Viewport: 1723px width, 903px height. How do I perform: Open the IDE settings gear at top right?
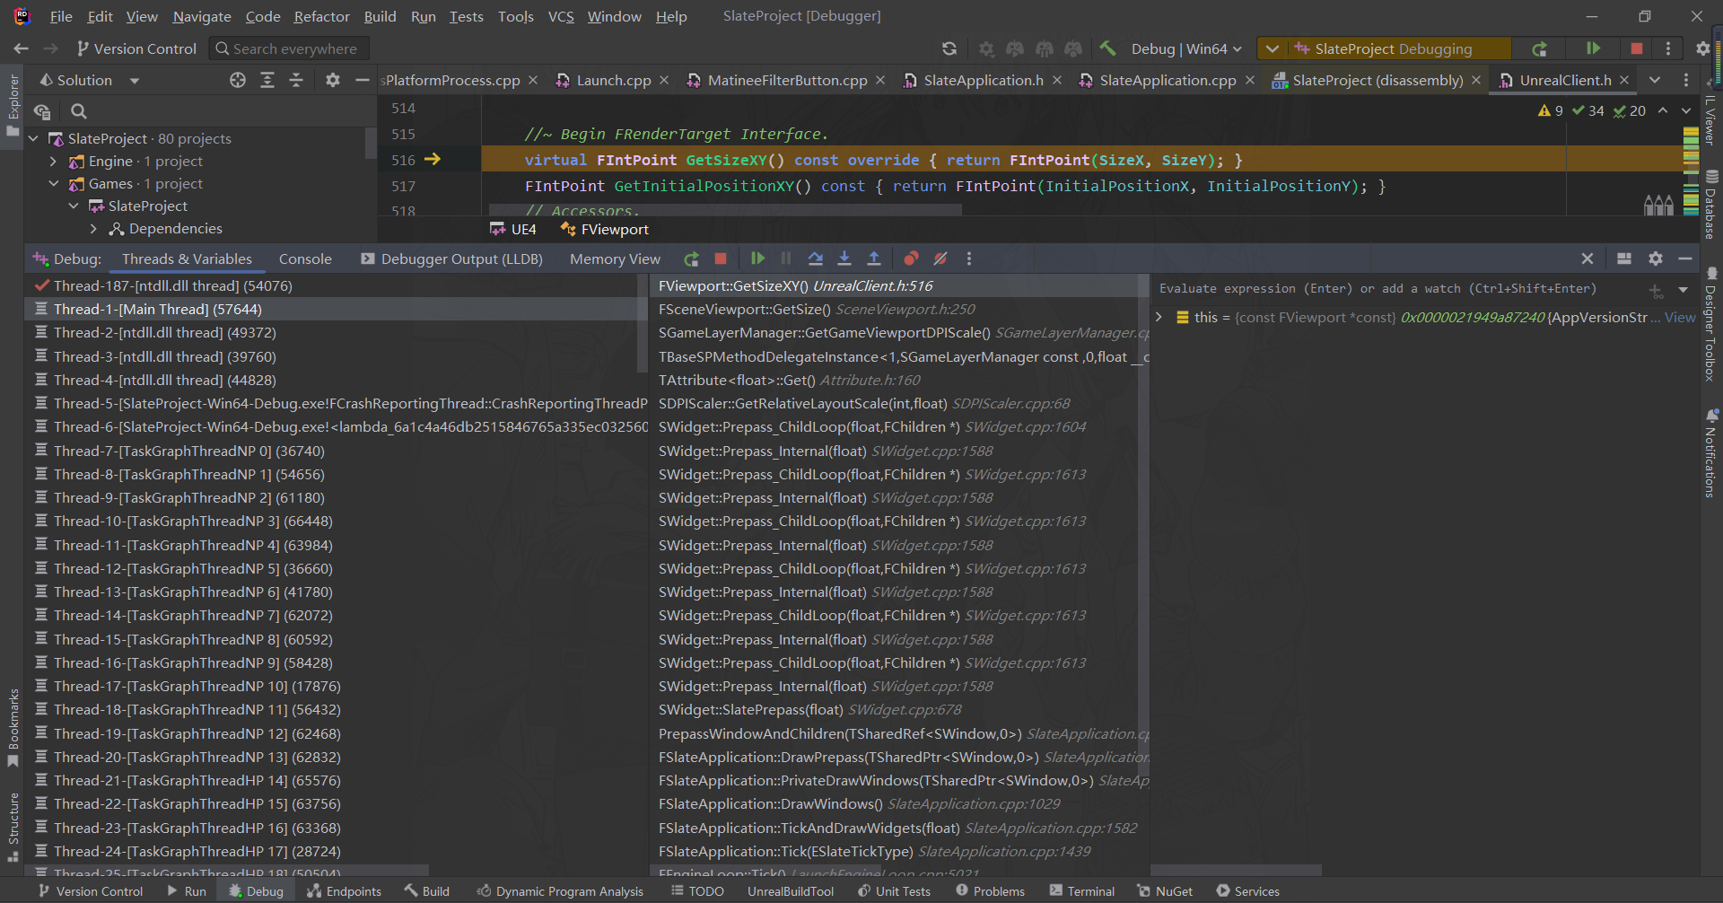(x=1703, y=48)
